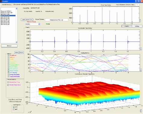143x114 pixels.
Task: Click the small arrow button beside Force Time History plot
Action: click(140, 21)
